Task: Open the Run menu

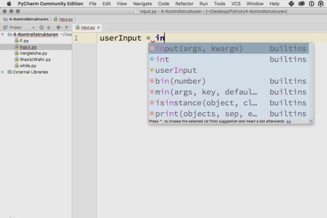Action: click(x=204, y=4)
